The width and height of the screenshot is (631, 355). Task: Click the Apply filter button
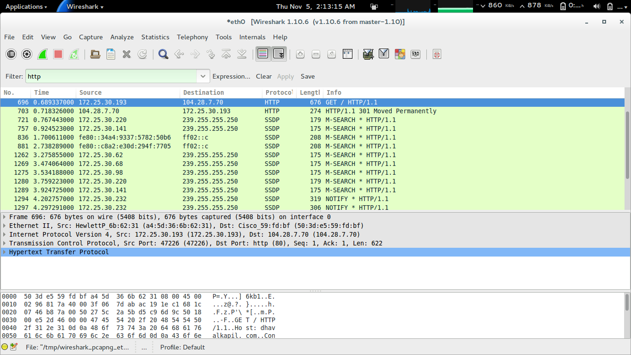pos(285,76)
